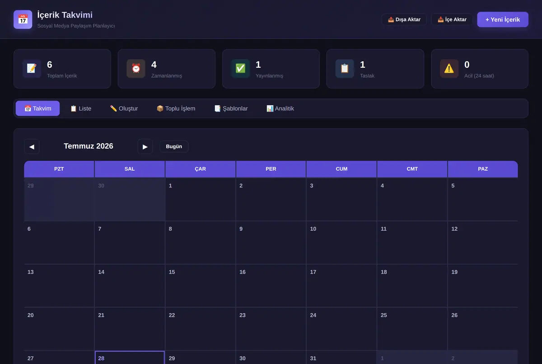Click the PAZ weekday header

(483, 169)
